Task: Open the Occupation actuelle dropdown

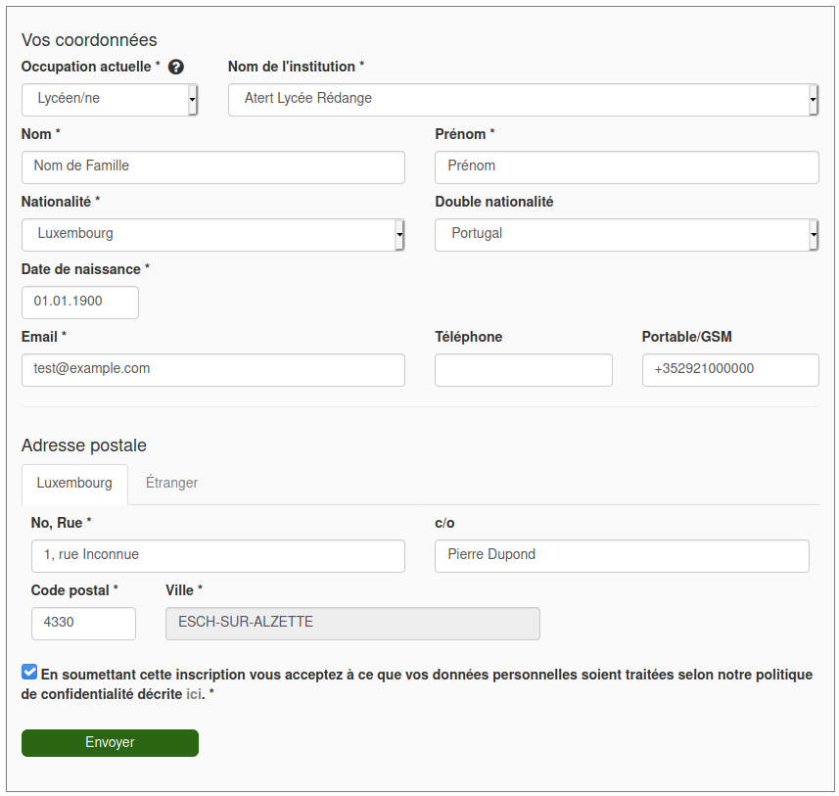Action: [x=110, y=100]
